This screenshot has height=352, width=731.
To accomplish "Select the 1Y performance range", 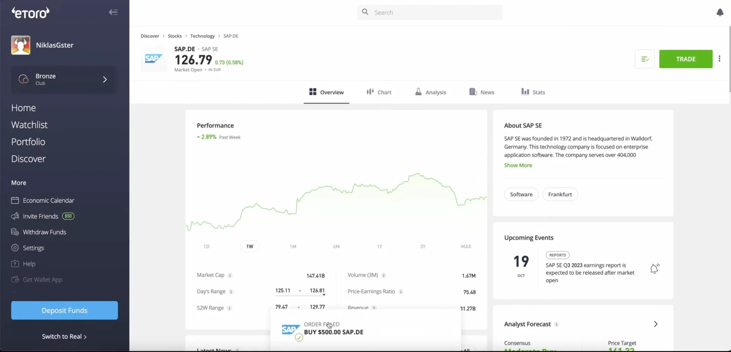I will click(379, 246).
